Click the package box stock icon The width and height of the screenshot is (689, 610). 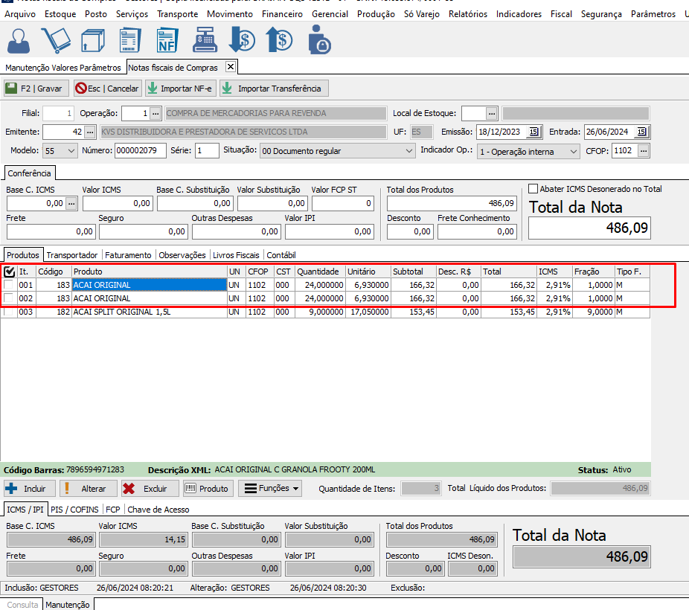click(92, 40)
